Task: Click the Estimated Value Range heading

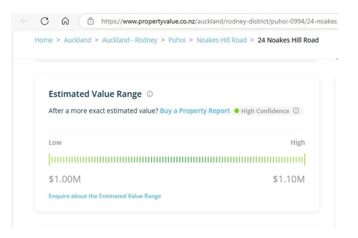Action: [95, 94]
